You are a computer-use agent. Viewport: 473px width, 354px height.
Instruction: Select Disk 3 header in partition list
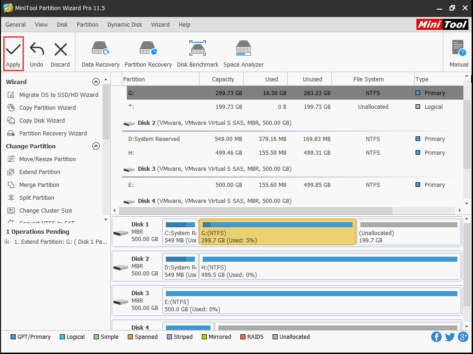point(208,169)
